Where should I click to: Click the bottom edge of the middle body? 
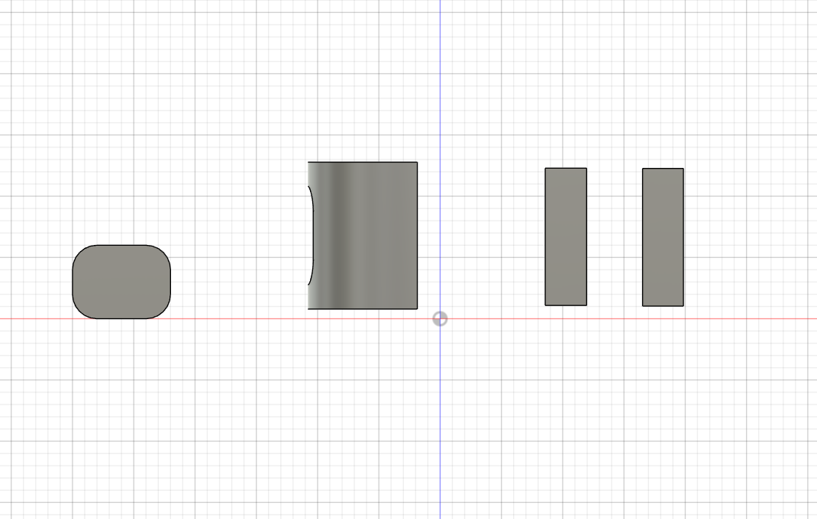coord(363,309)
